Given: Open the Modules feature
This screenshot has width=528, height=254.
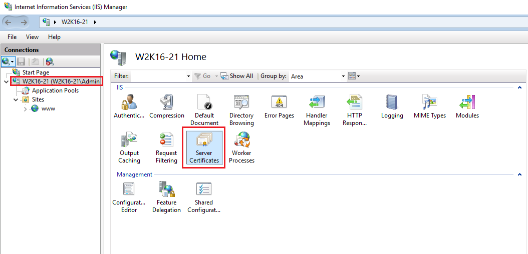Looking at the screenshot, I should (x=467, y=107).
